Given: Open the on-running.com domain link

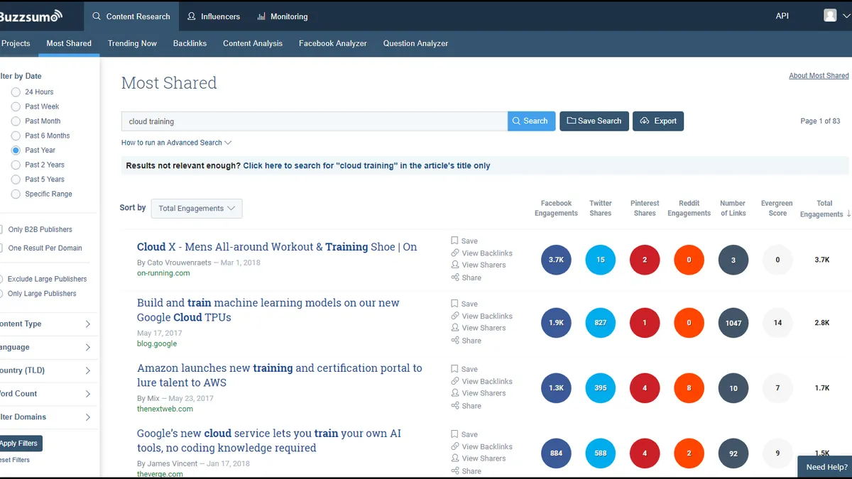Looking at the screenshot, I should 163,273.
